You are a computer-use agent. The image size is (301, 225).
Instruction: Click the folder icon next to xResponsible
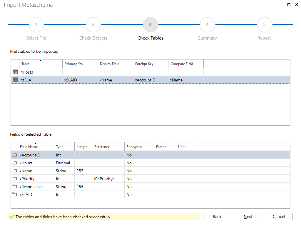tap(14, 186)
